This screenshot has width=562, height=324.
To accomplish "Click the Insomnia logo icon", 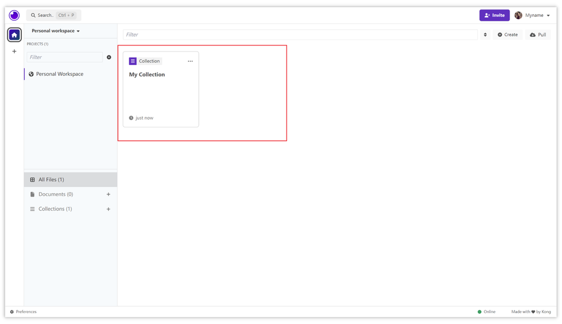I will pyautogui.click(x=14, y=15).
